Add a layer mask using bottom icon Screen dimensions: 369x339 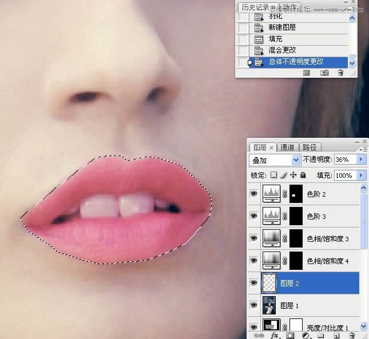pos(290,335)
